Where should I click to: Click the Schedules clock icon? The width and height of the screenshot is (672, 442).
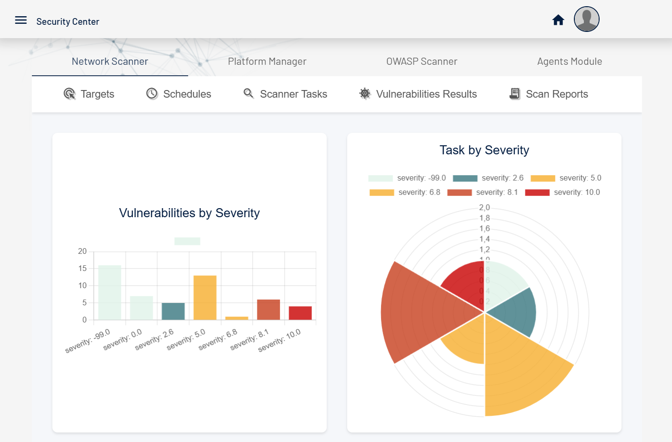[x=152, y=94]
